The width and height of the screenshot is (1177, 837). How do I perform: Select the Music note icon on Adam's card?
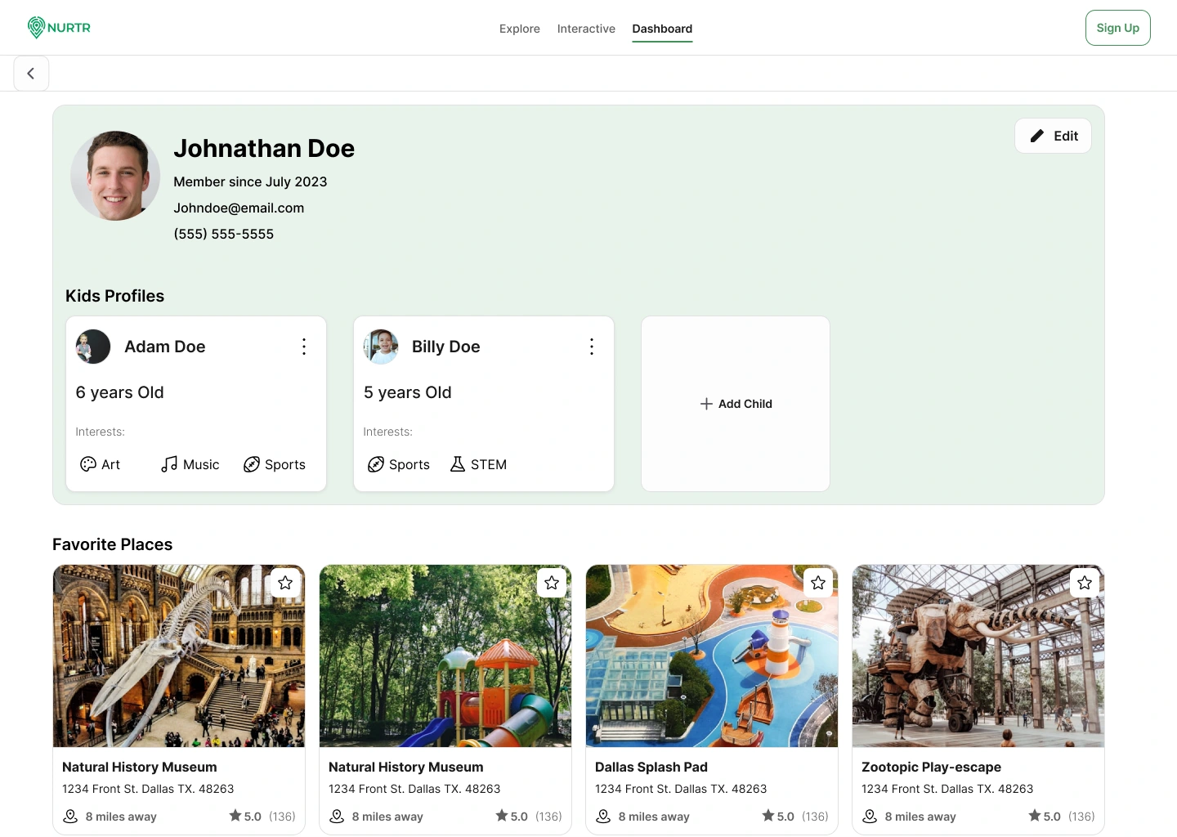[x=168, y=464]
